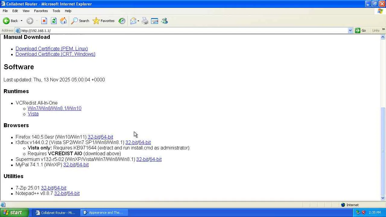Download VCRedist for Win7/Win8/Win8.1/Win10
This screenshot has width=386, height=217.
(55, 108)
